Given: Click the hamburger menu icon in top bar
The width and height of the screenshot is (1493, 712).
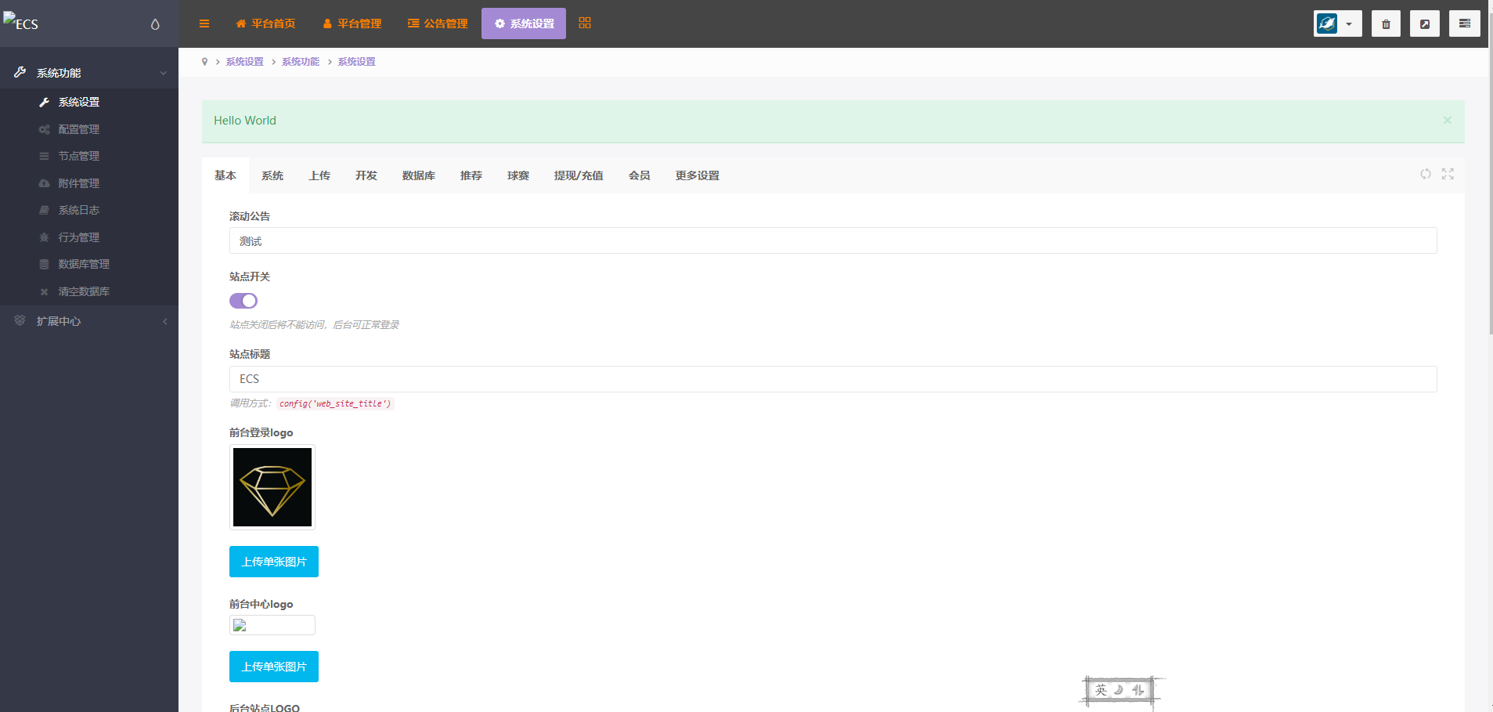Looking at the screenshot, I should [204, 23].
